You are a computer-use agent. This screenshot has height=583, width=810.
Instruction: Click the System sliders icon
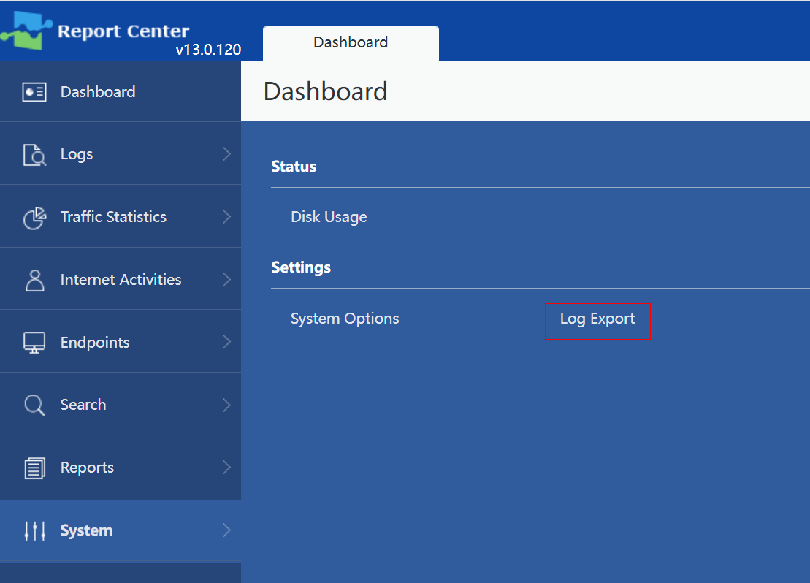(34, 531)
